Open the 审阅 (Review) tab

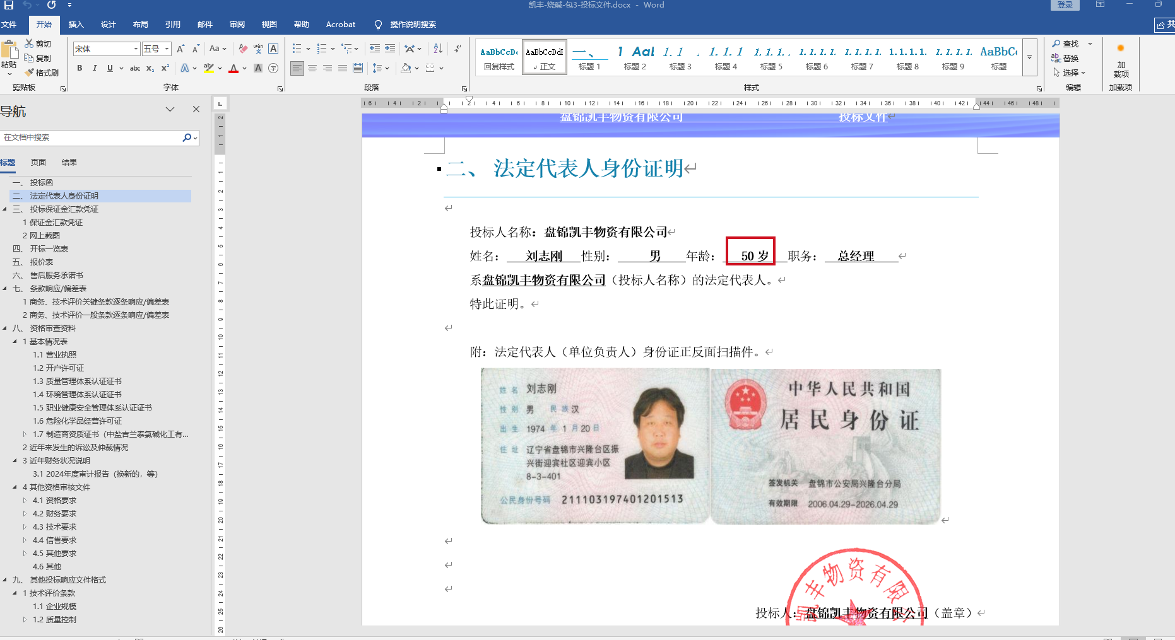tap(237, 25)
